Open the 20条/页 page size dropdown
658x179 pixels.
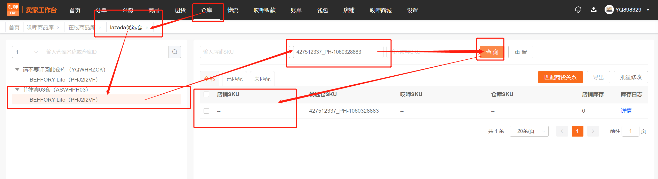click(x=529, y=131)
